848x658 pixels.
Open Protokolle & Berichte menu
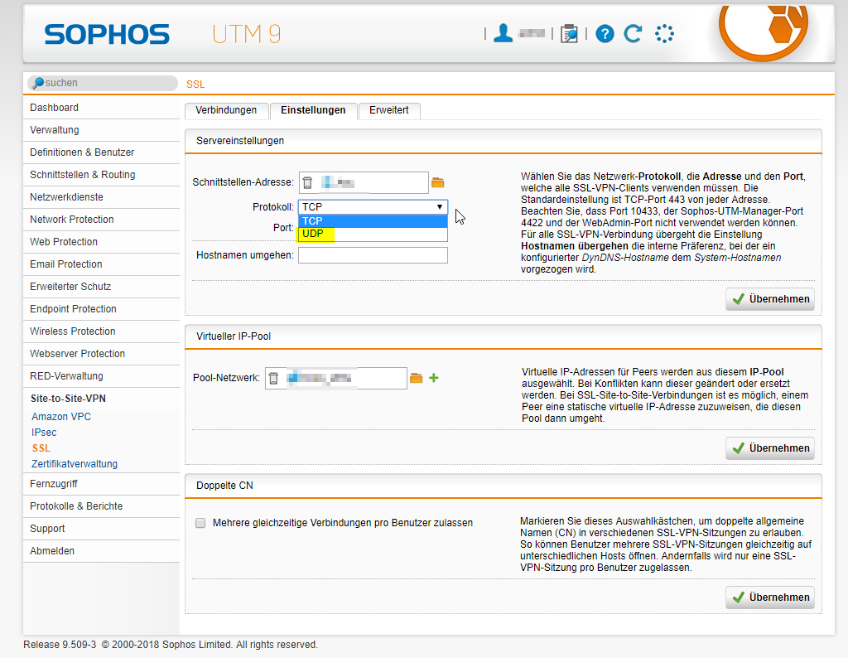(x=101, y=506)
